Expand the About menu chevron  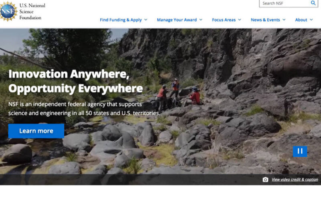[311, 20]
